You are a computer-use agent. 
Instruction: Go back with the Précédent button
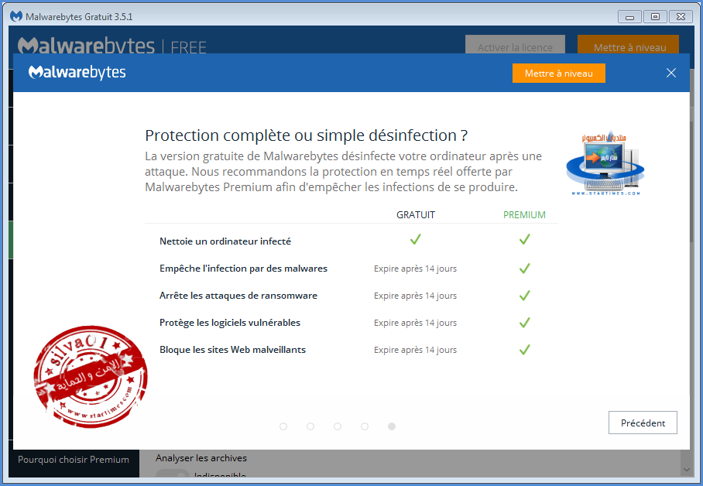click(x=642, y=423)
